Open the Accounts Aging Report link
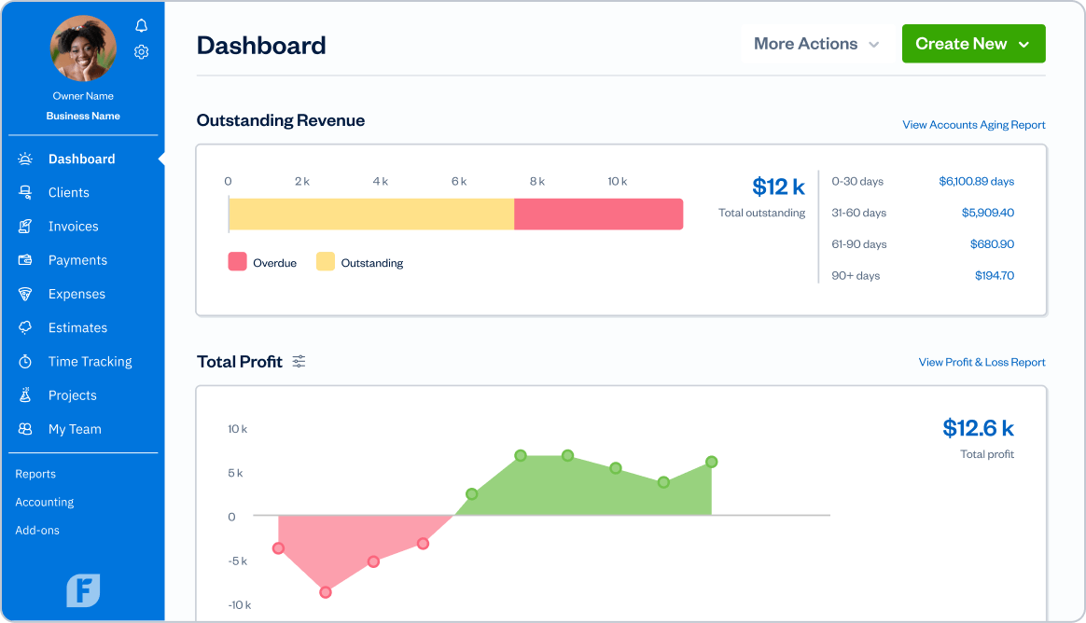Screen dimensions: 1086x623 point(973,124)
